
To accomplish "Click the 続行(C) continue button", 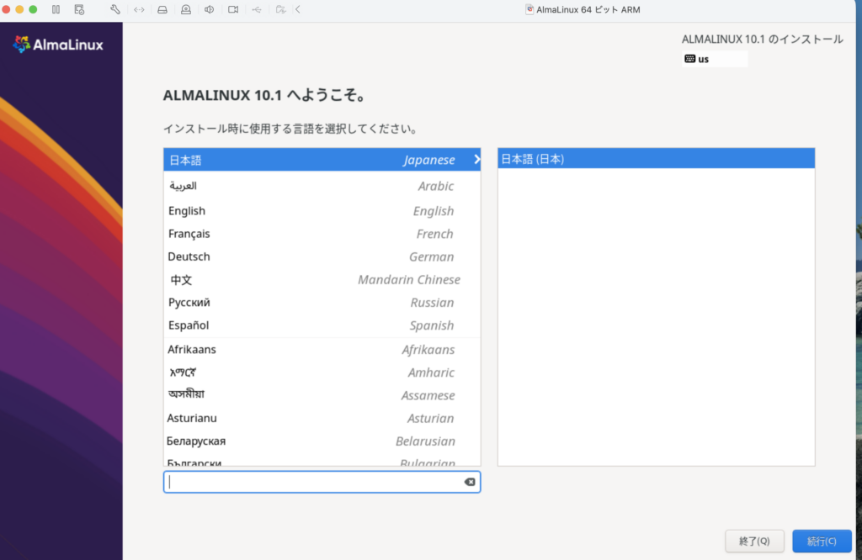I will pos(822,541).
